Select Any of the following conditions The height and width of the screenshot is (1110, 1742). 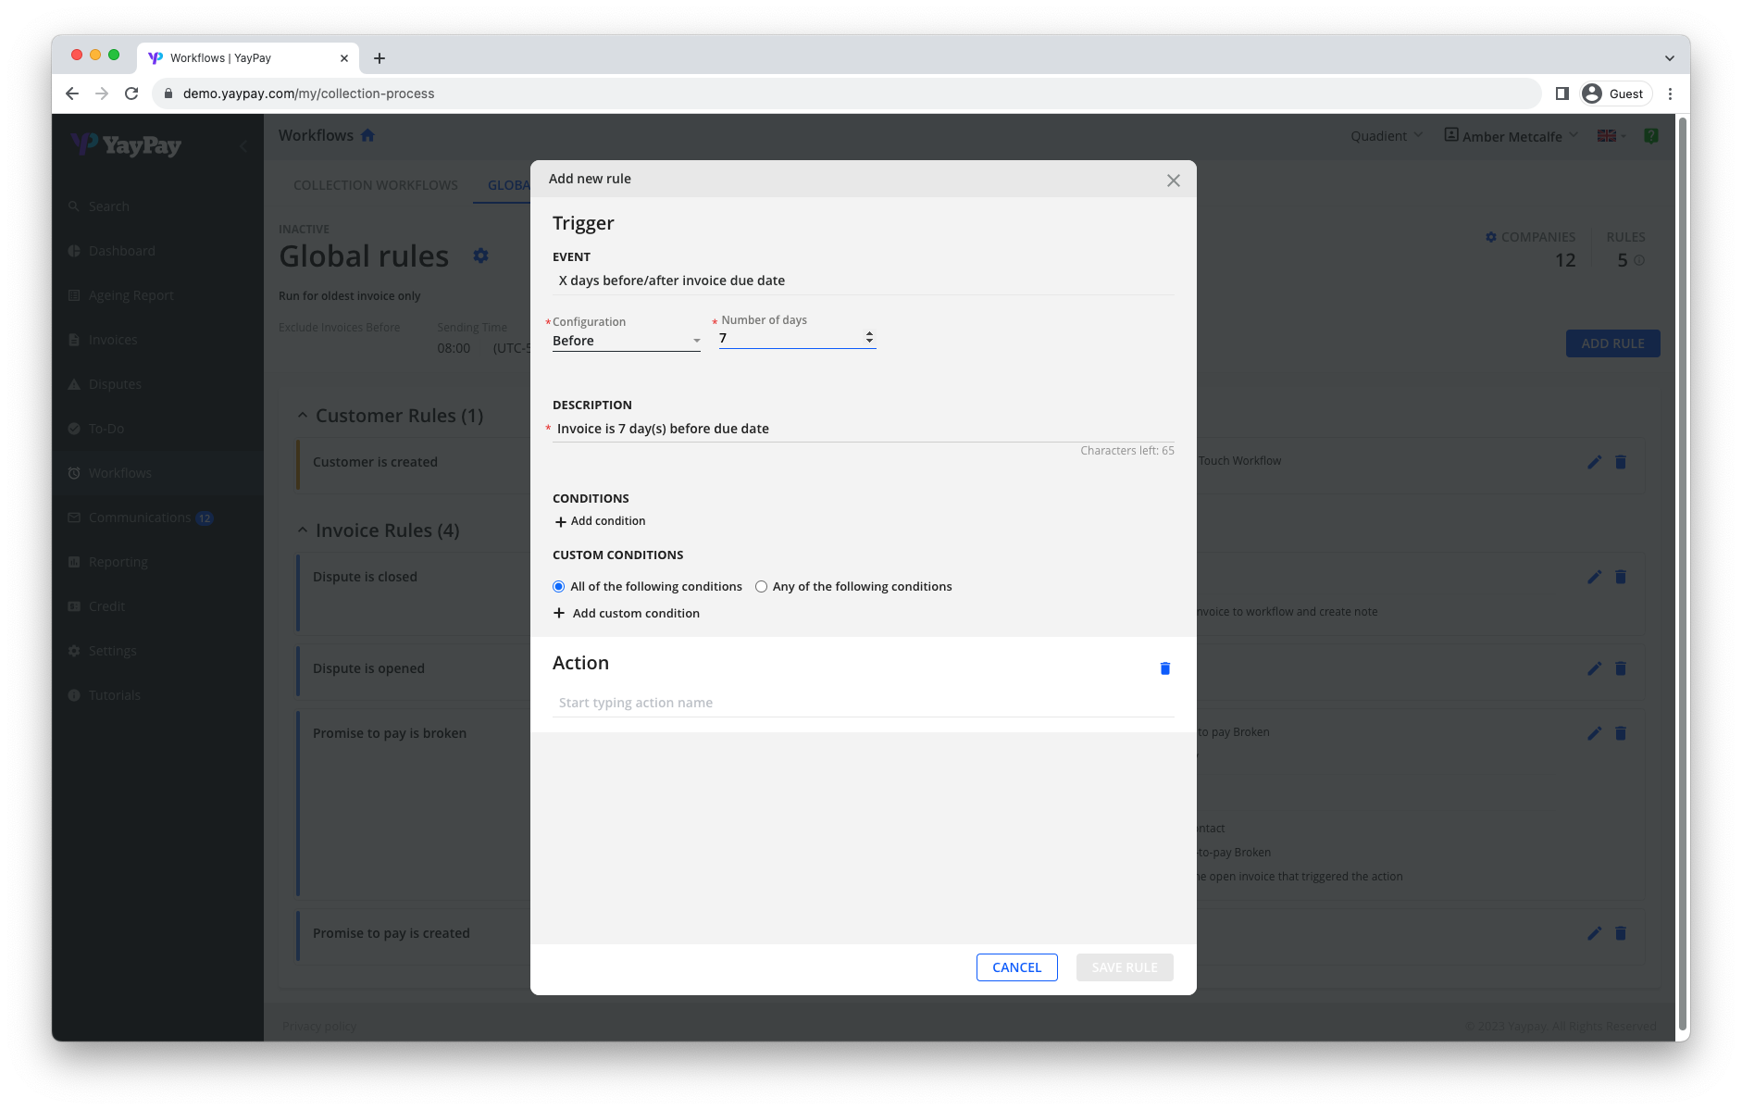tap(761, 586)
